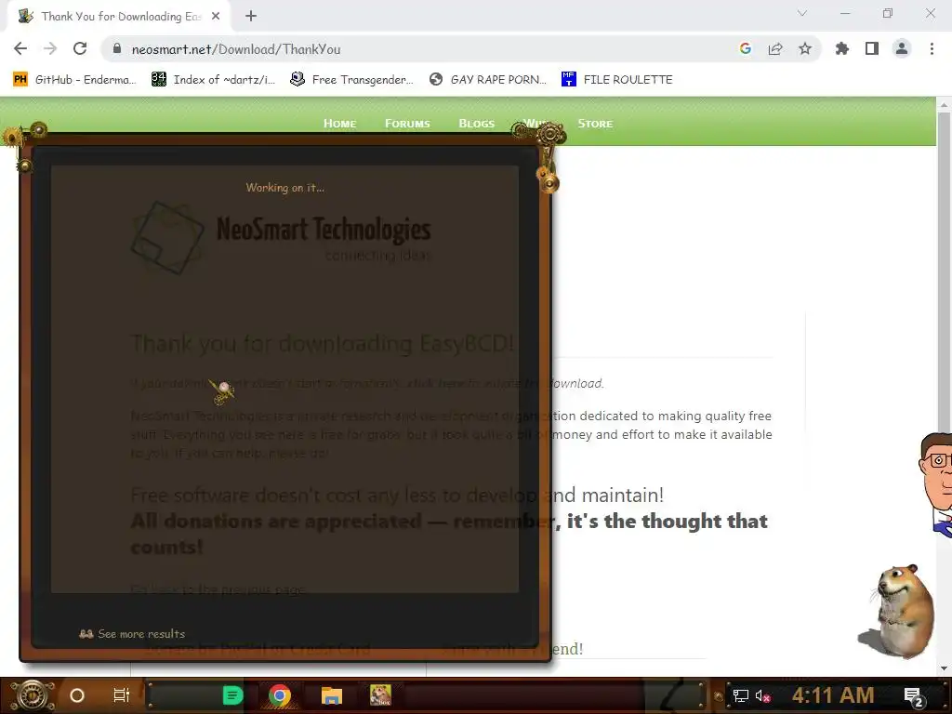Open the network tray icon
This screenshot has height=714, width=952.
coord(741,695)
